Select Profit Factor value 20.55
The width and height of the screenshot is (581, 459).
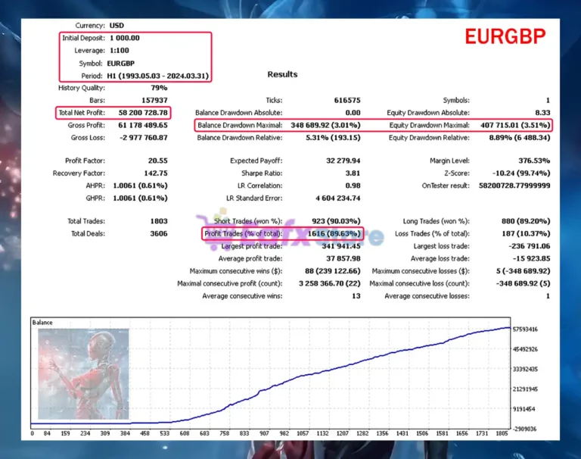pyautogui.click(x=158, y=161)
